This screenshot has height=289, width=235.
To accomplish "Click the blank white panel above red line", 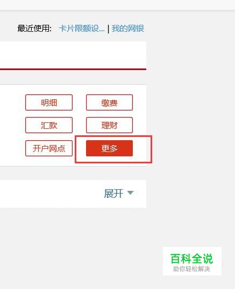I will [73, 55].
